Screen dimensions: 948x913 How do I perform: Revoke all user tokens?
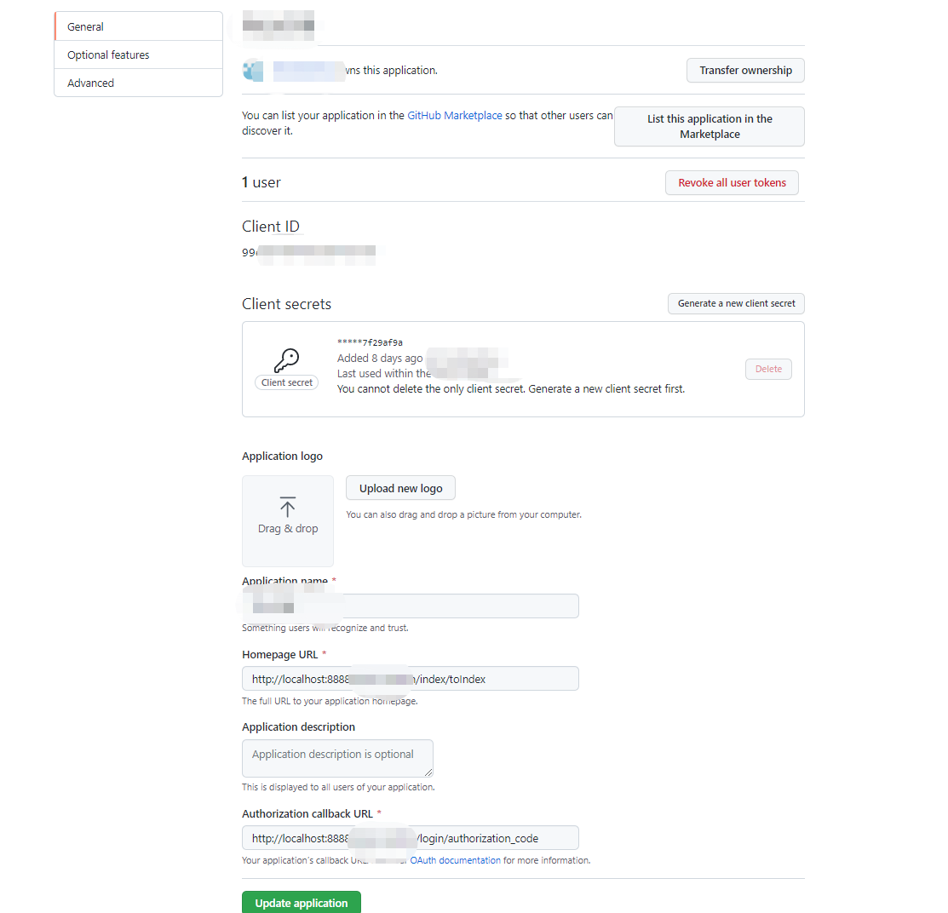coord(731,182)
